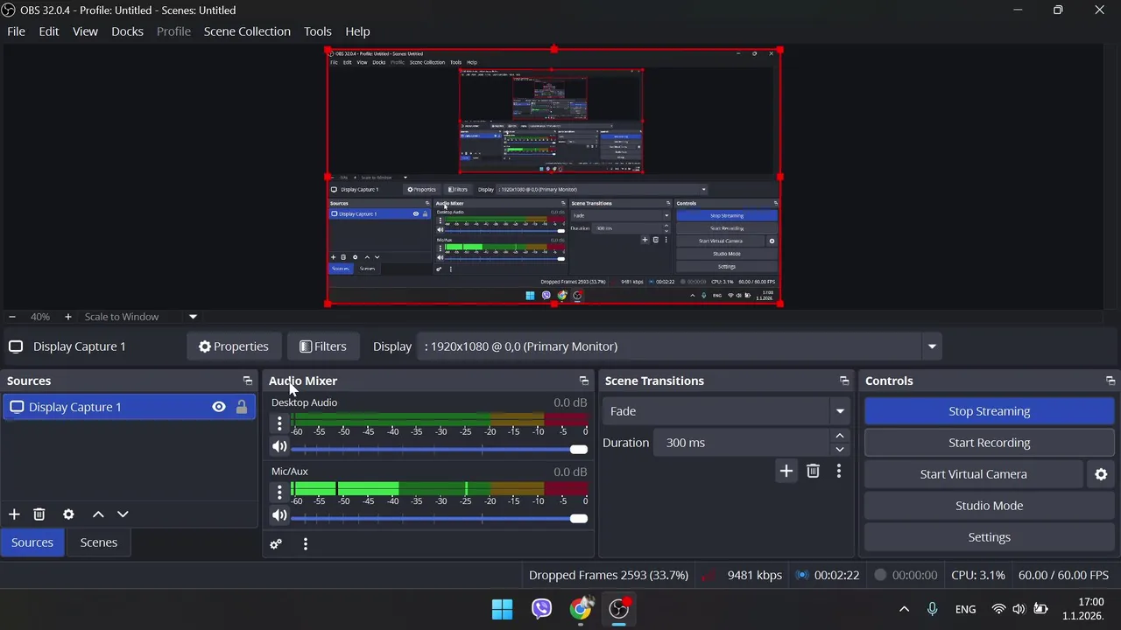This screenshot has height=630, width=1121.
Task: Pop out the Sources dock icon
Action: (x=247, y=381)
